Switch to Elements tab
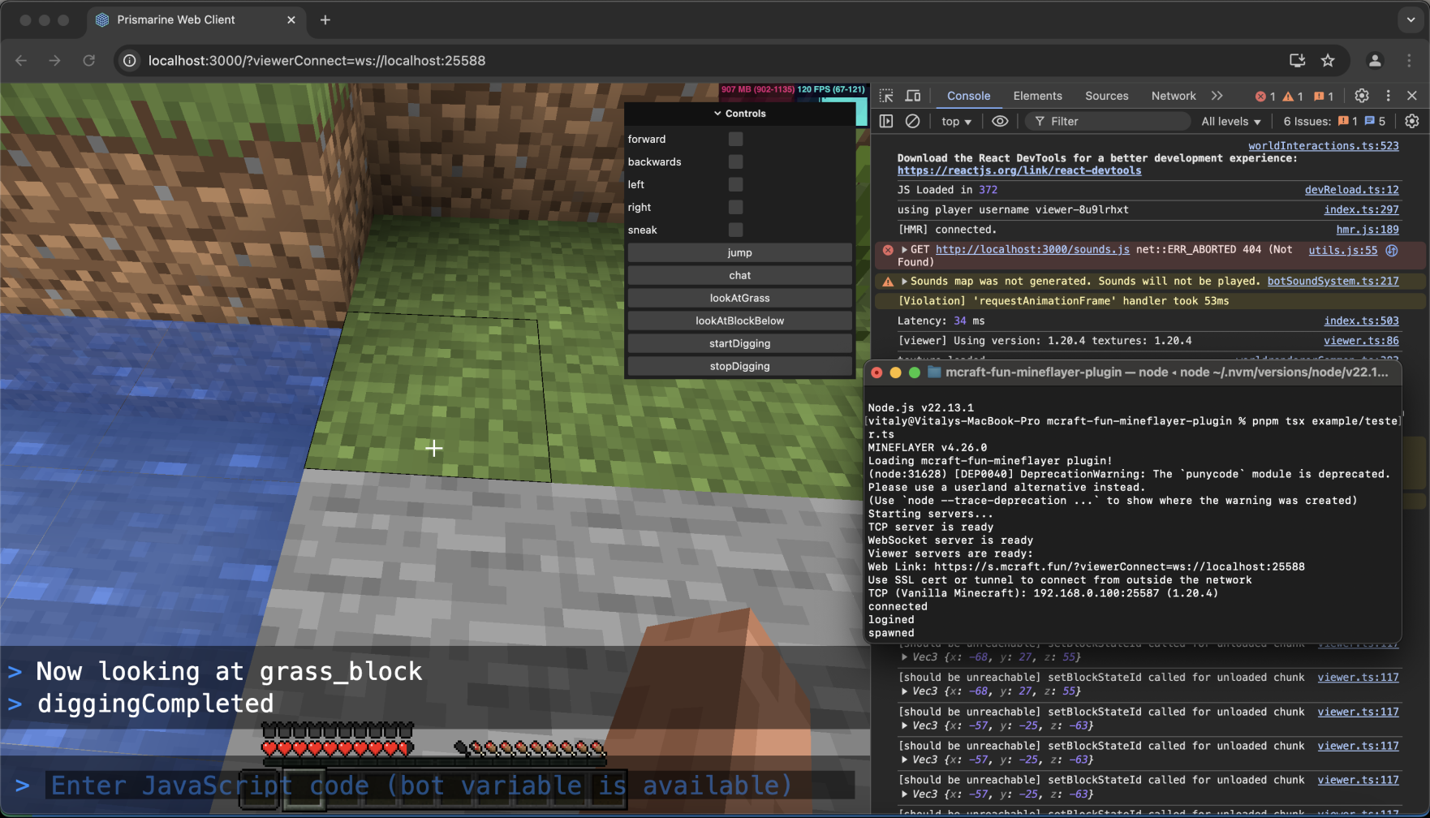 click(x=1037, y=96)
